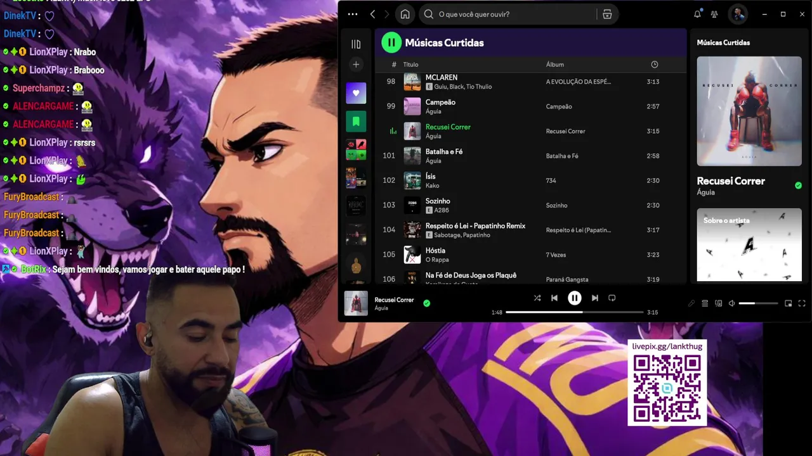Create a playlist with plus button

[356, 64]
